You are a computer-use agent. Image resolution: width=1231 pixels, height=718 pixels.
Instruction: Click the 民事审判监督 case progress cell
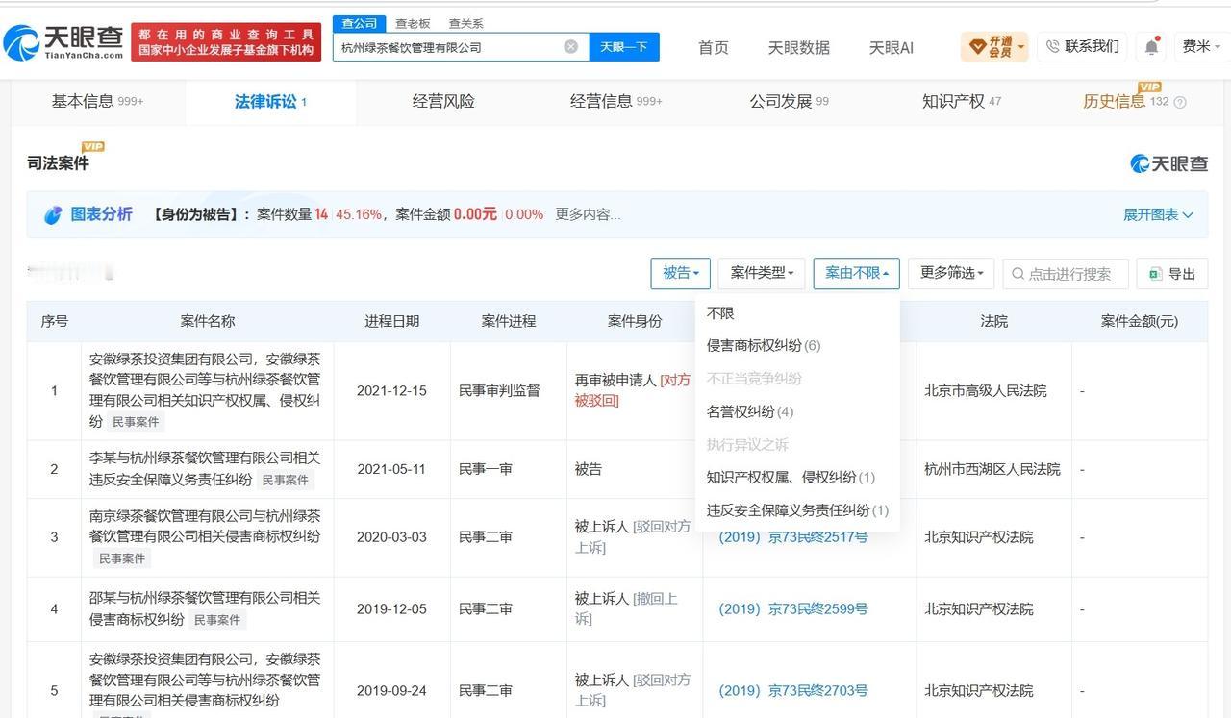pos(508,391)
